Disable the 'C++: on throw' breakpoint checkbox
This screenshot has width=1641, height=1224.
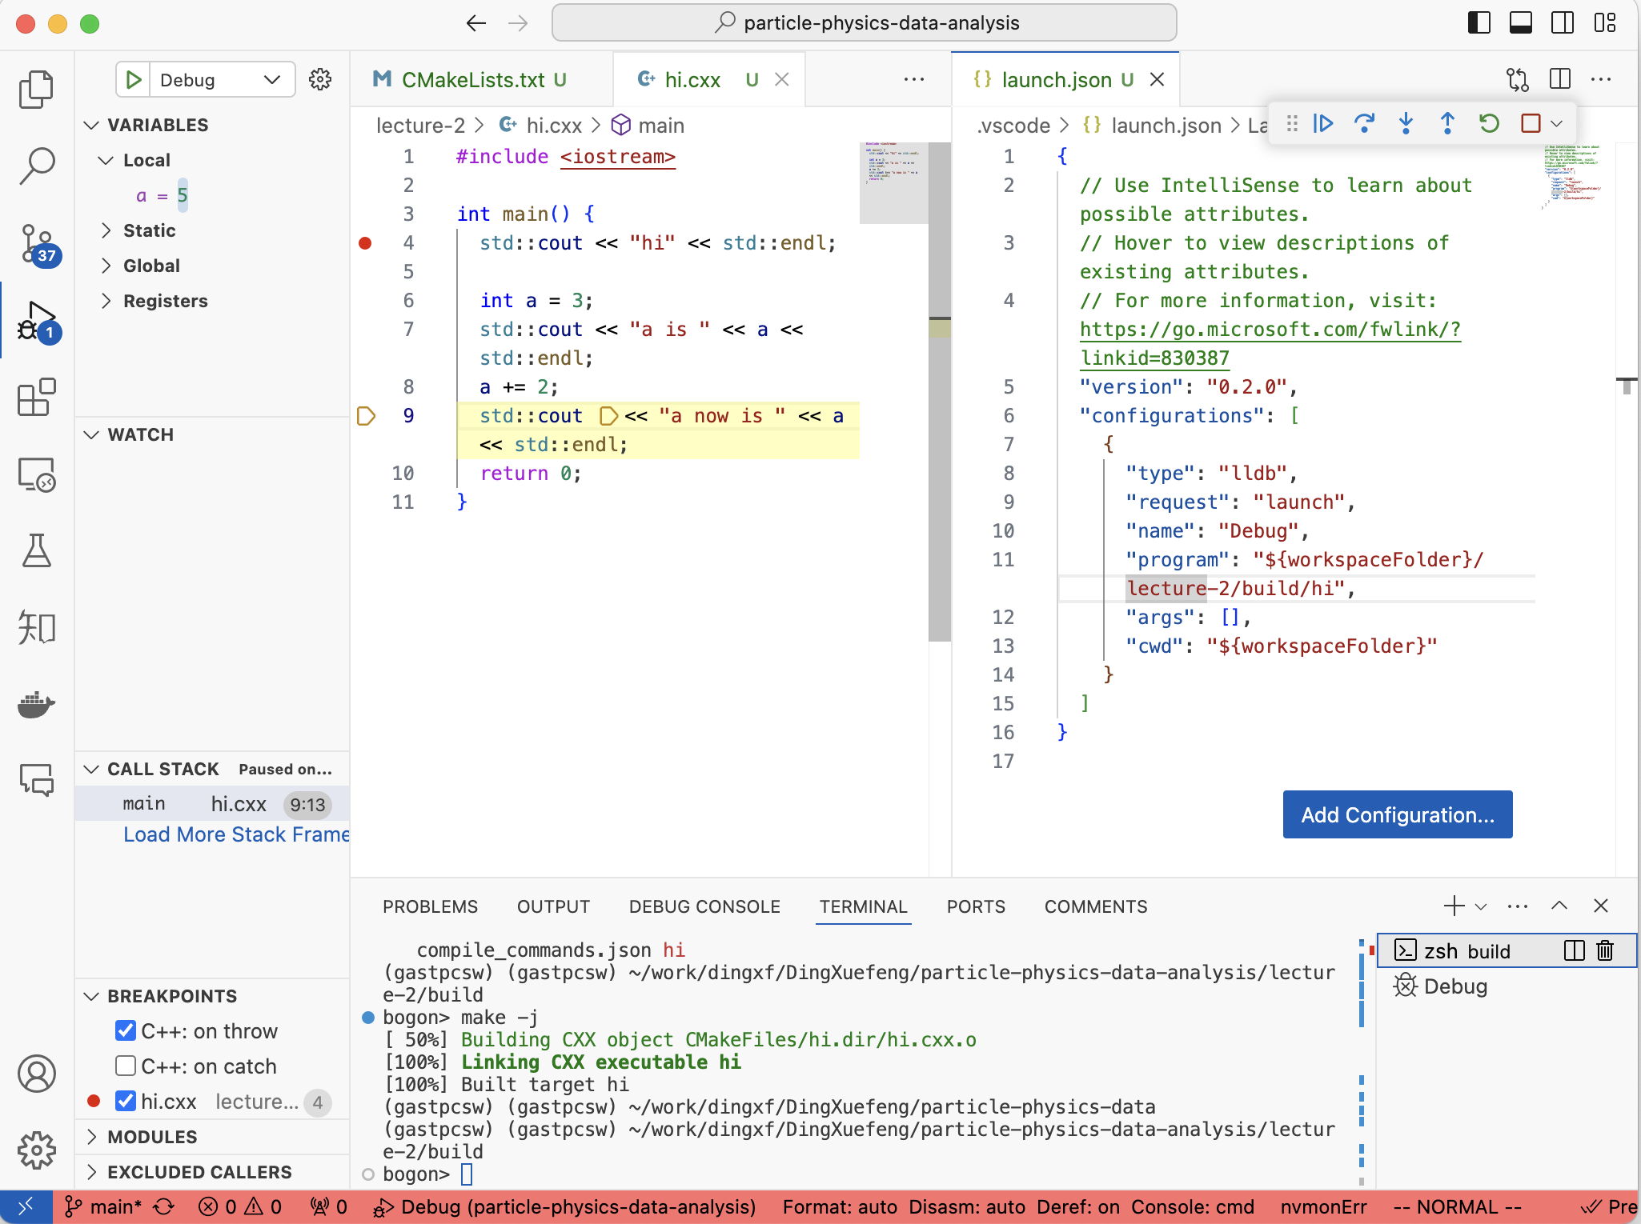pyautogui.click(x=126, y=1030)
